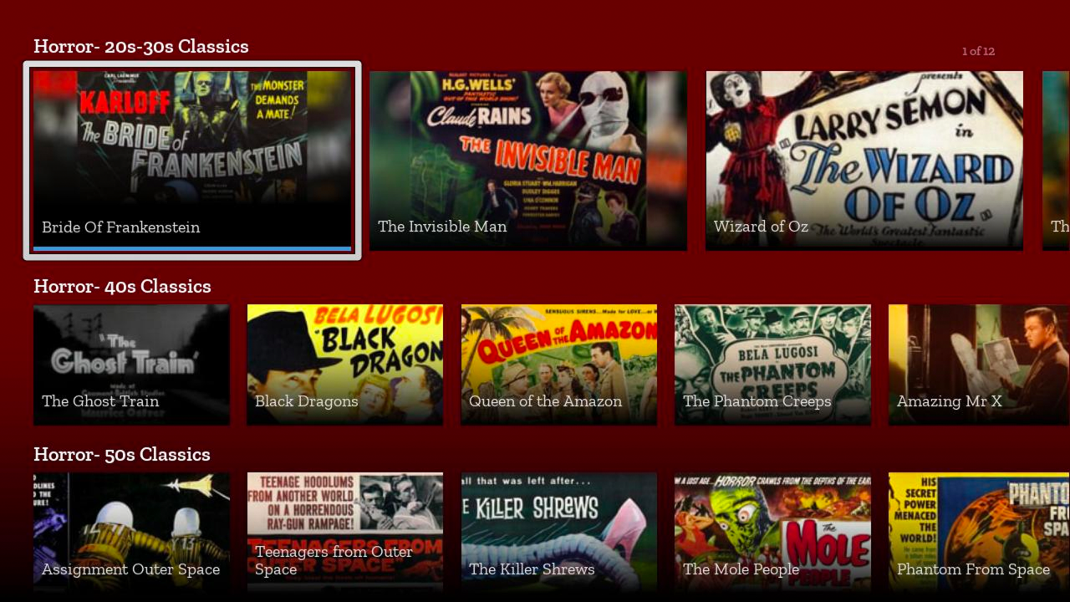Screen dimensions: 1070x602
Task: Select the Amazing Mr X tile
Action: pos(979,365)
